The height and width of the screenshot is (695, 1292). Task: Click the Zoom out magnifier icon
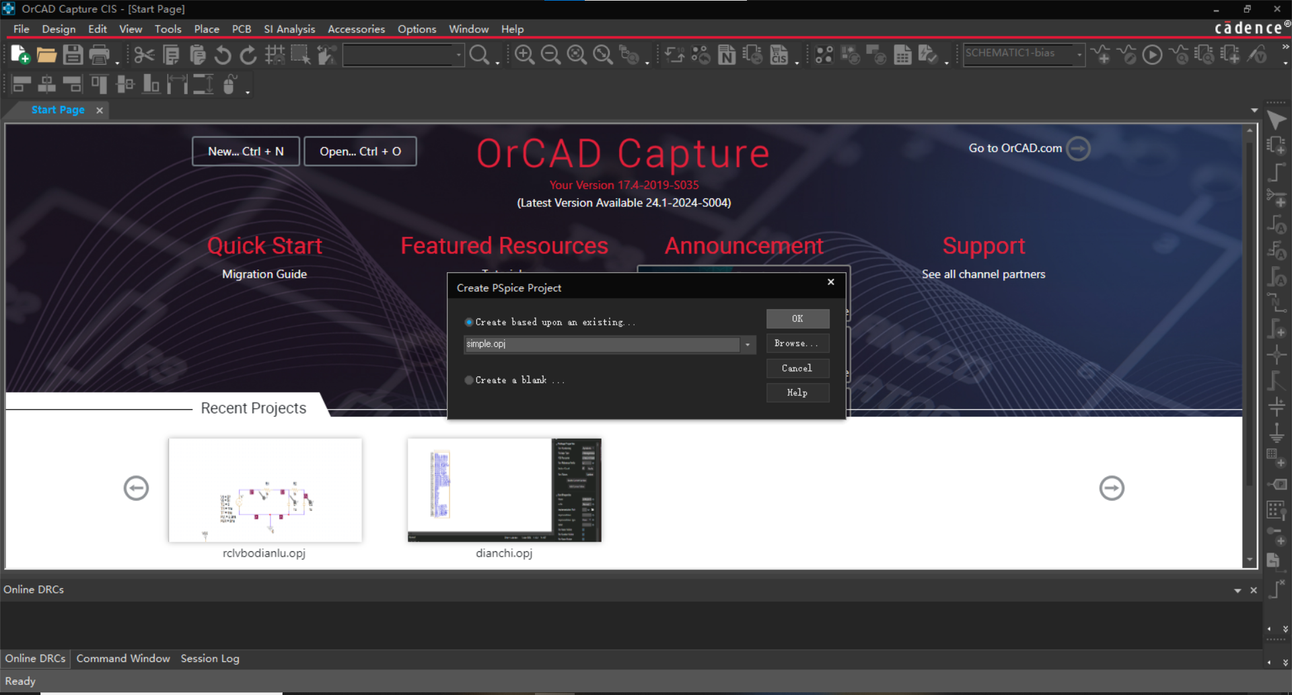point(550,54)
